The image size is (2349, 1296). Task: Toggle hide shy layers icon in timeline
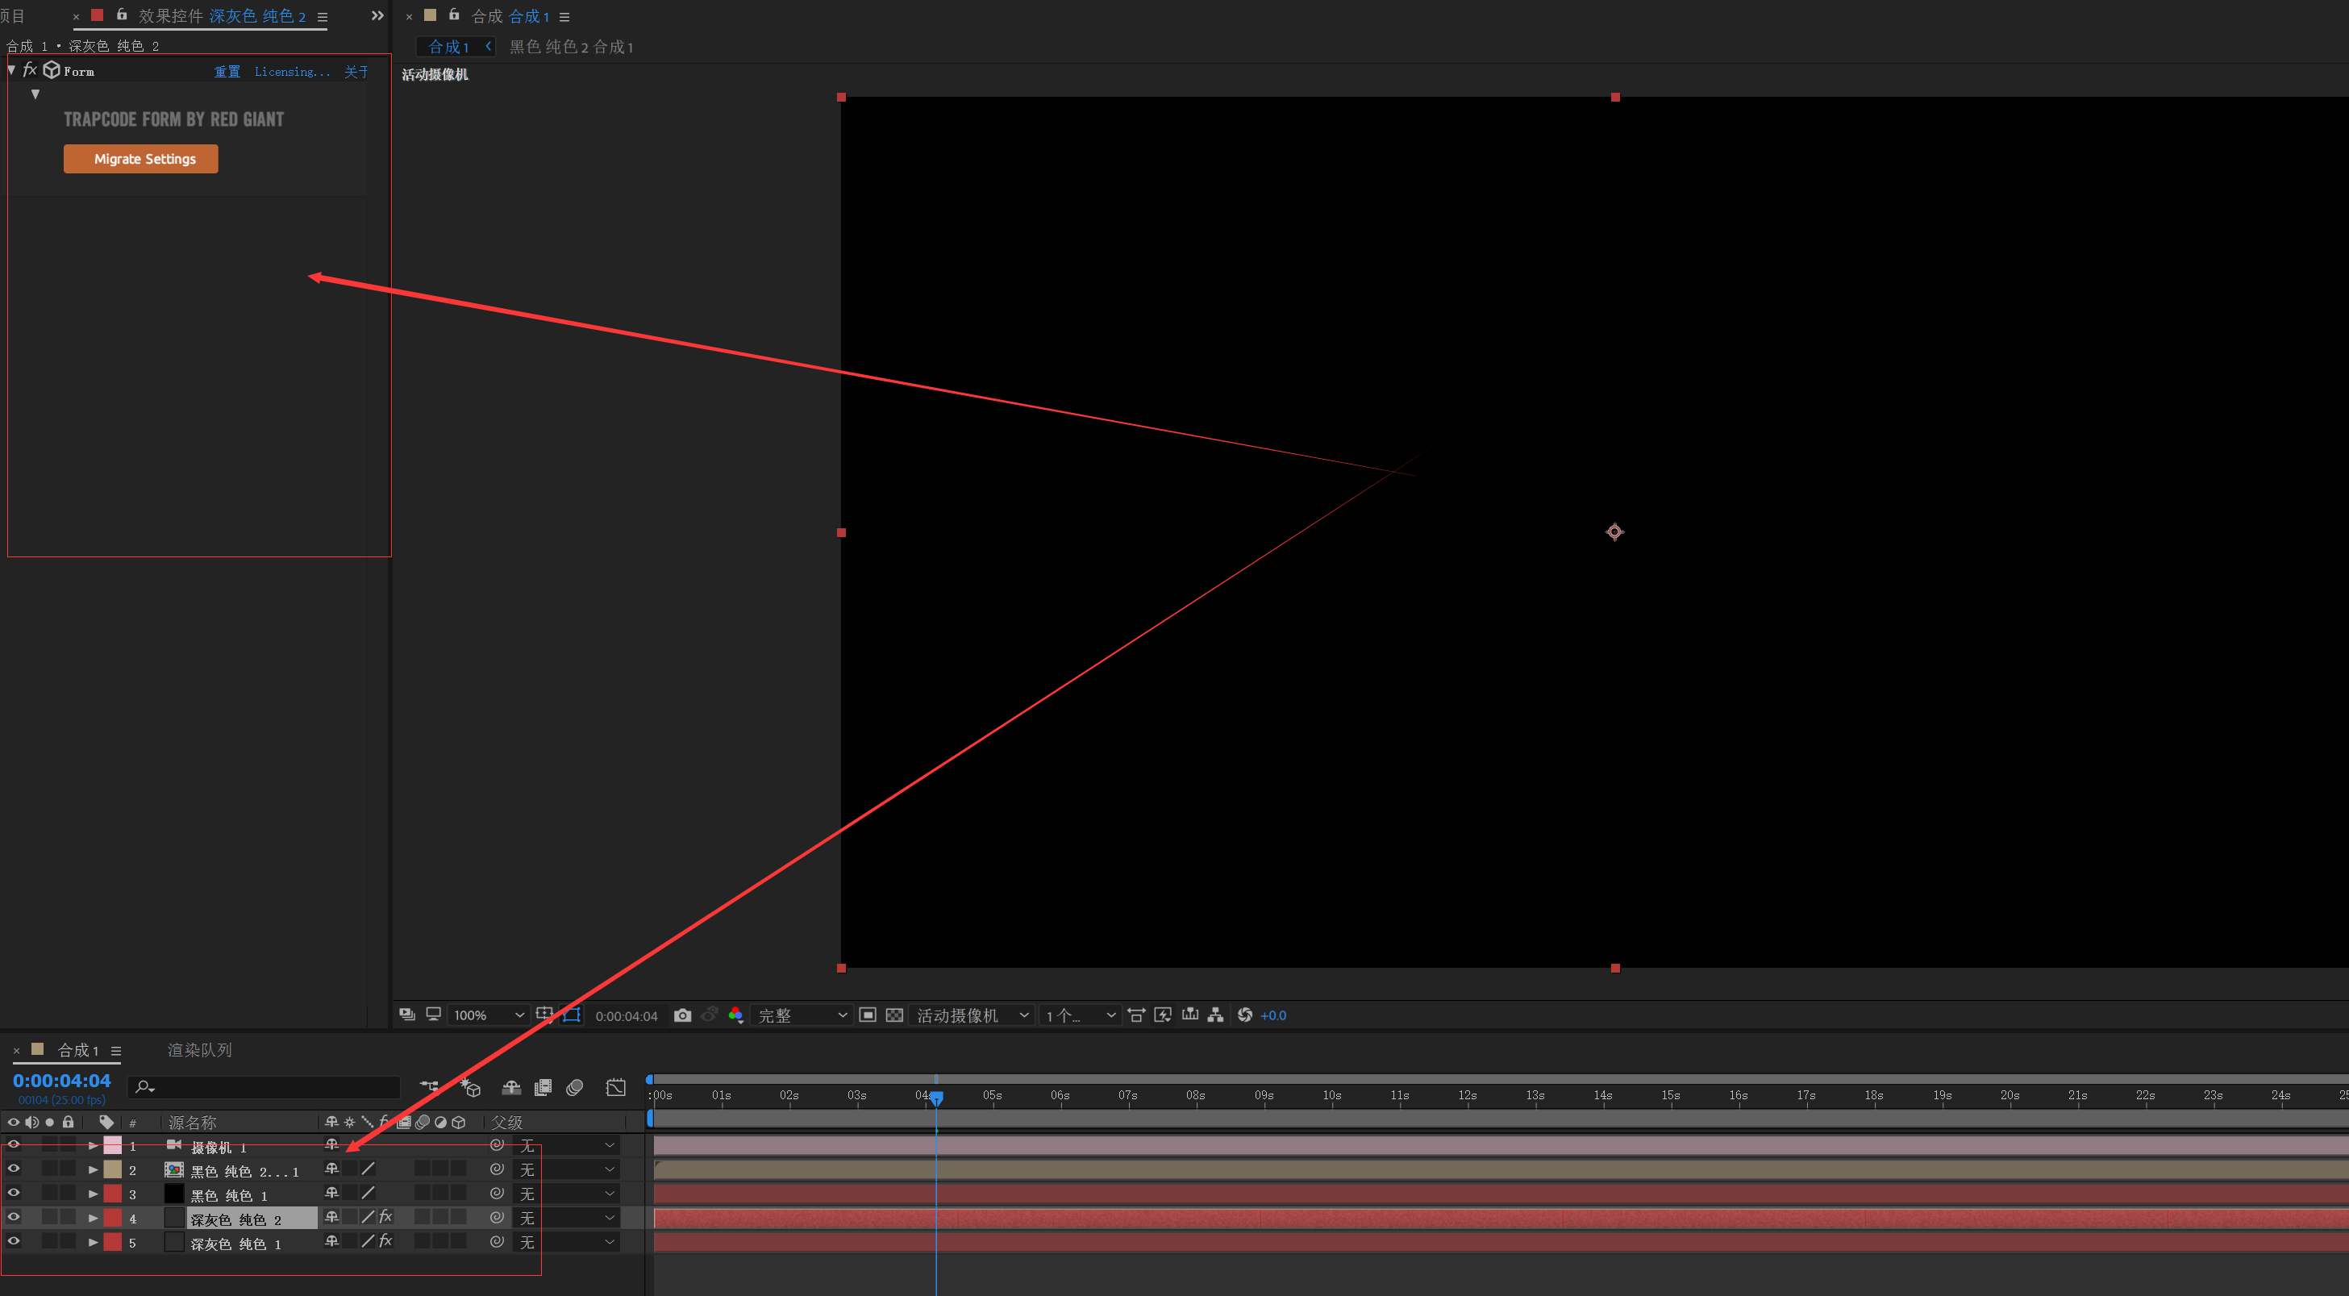511,1087
